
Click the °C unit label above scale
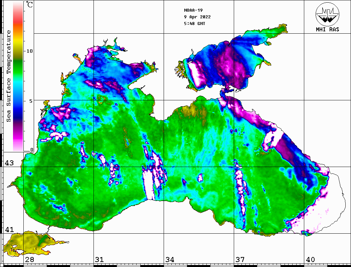point(29,4)
